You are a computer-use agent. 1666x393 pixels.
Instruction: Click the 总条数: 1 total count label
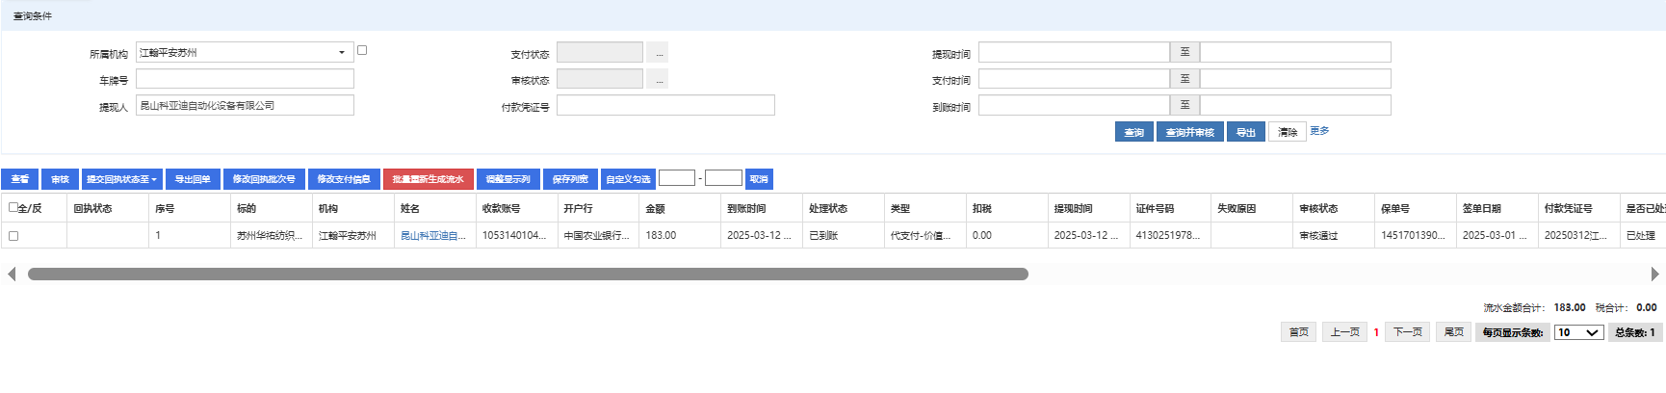point(1635,332)
